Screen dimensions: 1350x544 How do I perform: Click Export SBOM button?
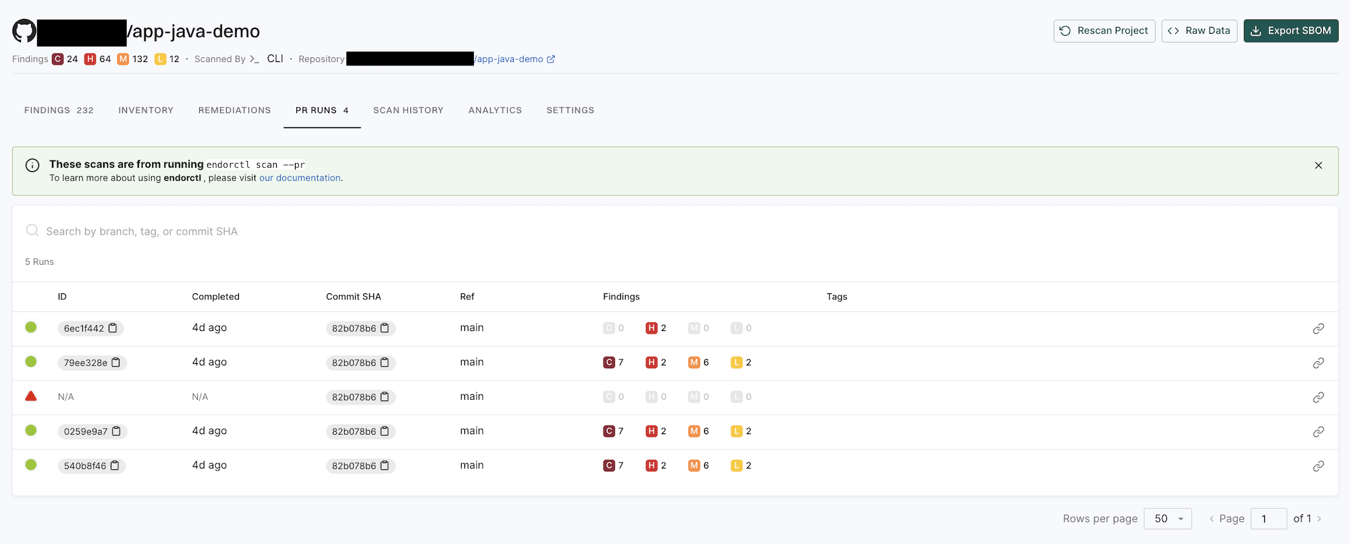(1291, 31)
